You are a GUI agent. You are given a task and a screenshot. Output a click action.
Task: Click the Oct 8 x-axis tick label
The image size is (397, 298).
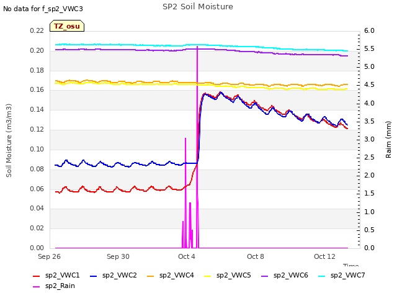[256, 256]
